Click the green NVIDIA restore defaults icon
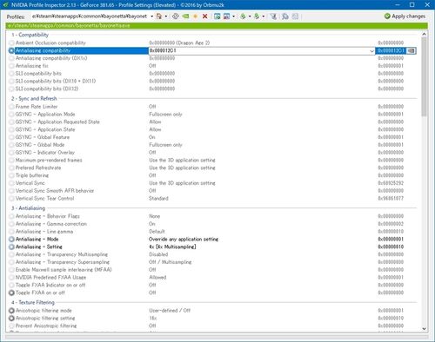 click(x=185, y=16)
